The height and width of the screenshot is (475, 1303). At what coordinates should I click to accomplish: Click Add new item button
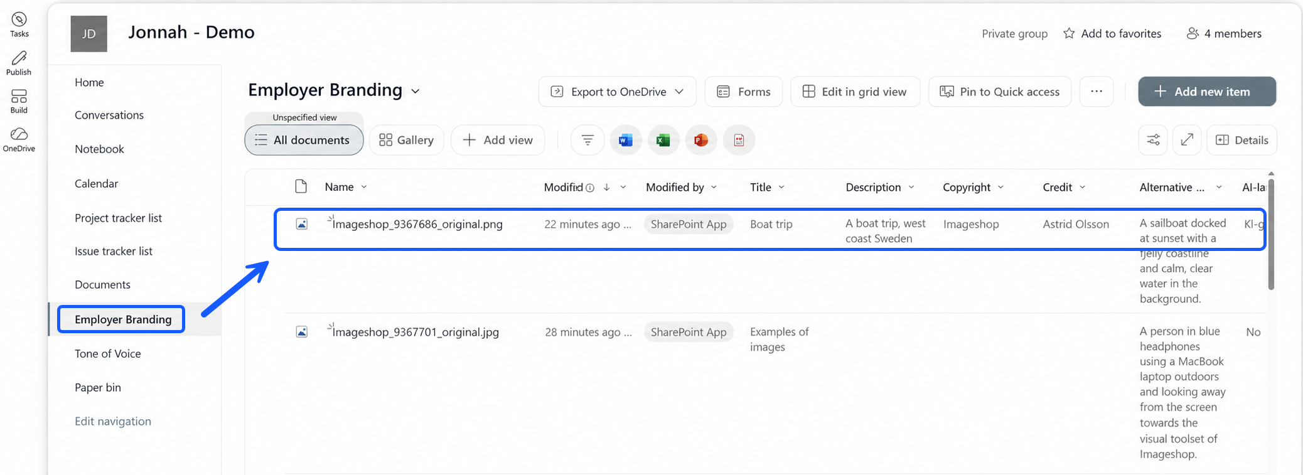[1207, 92]
